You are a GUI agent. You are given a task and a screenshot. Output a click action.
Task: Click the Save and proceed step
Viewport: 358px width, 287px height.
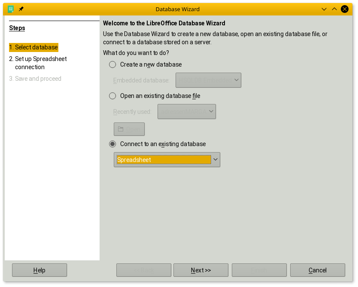click(38, 79)
